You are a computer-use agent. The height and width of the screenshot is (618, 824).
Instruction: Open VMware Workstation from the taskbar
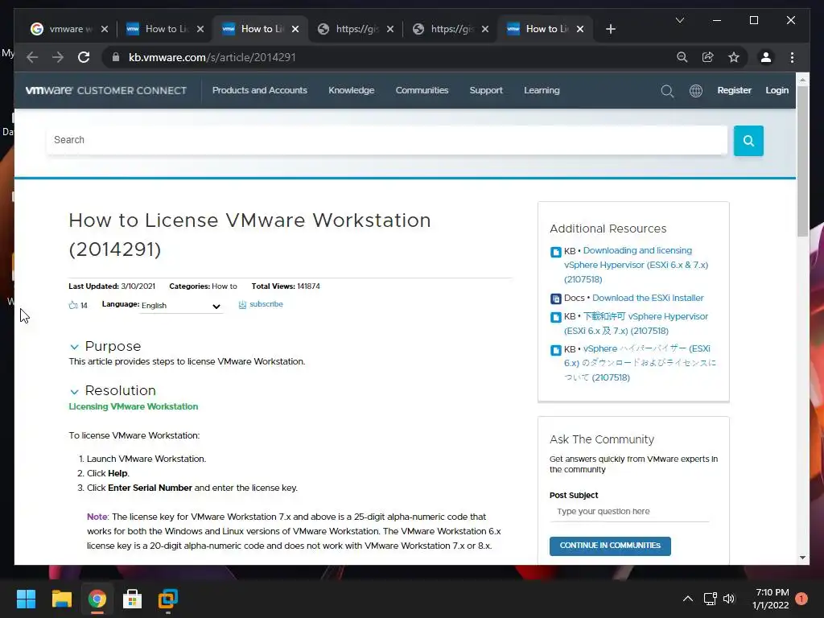point(168,599)
